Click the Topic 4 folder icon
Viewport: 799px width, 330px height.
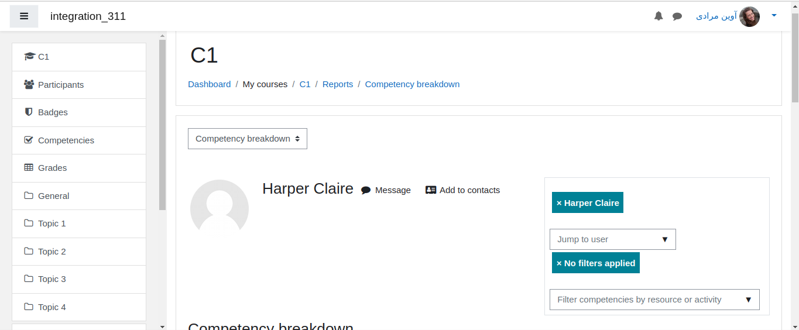pyautogui.click(x=29, y=307)
